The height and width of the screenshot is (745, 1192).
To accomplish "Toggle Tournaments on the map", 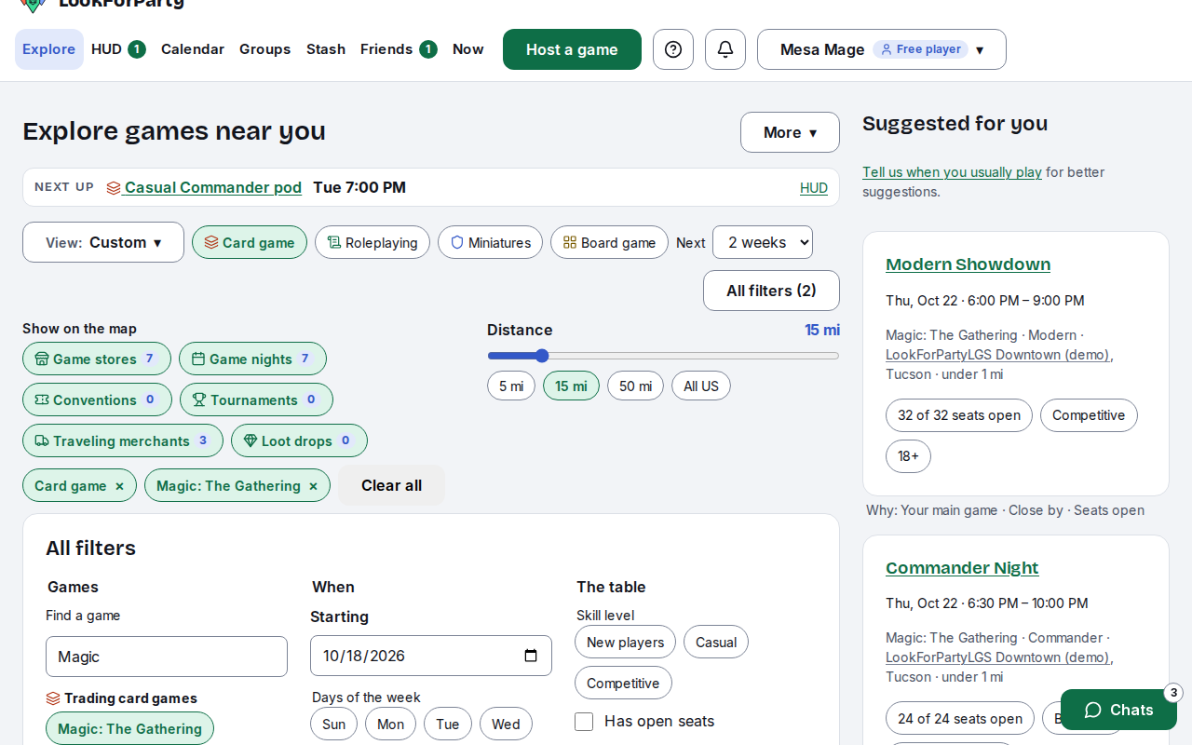I will pyautogui.click(x=256, y=400).
